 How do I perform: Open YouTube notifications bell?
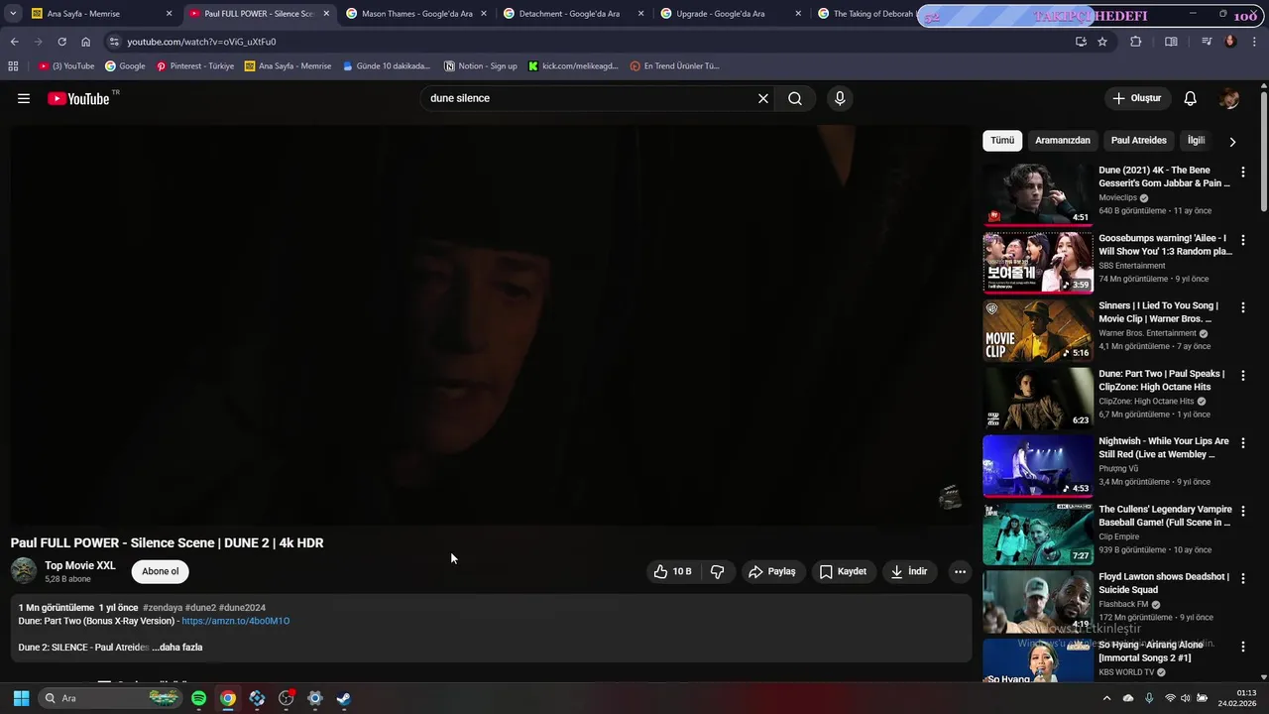(1191, 98)
